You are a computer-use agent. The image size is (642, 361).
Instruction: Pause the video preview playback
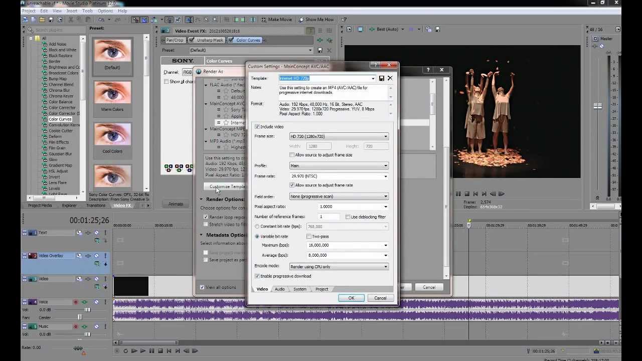(x=458, y=194)
